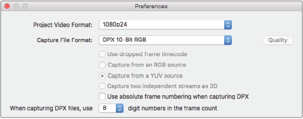303x119 pixels.
Task: Click the digit numbers in the frame count text
Action: 173,108
